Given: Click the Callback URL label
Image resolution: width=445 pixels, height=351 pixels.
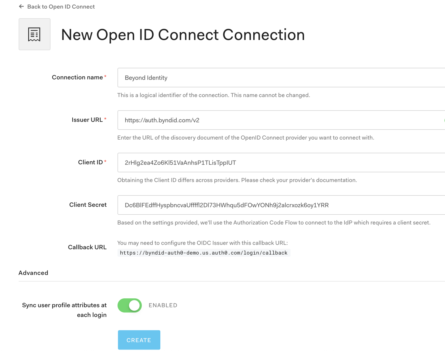Looking at the screenshot, I should point(87,247).
